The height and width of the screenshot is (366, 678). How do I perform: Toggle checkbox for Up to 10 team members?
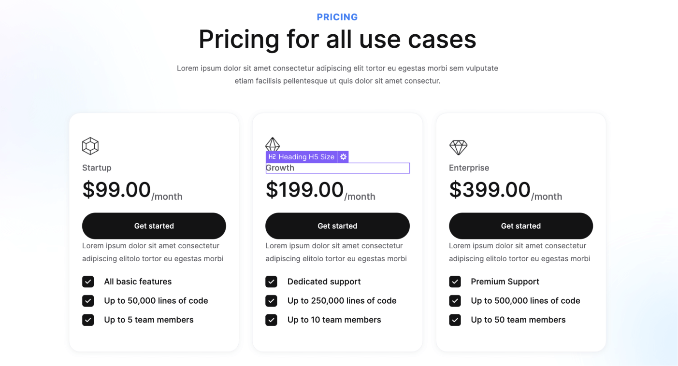coord(271,320)
